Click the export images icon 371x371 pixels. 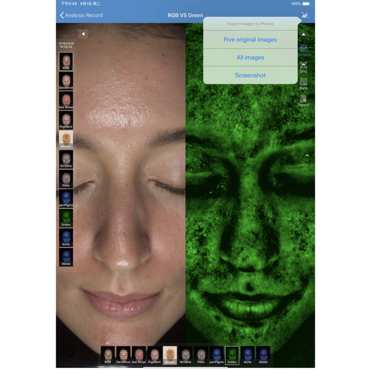pos(305,15)
